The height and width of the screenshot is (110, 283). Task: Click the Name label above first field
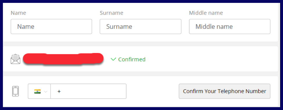click(18, 13)
